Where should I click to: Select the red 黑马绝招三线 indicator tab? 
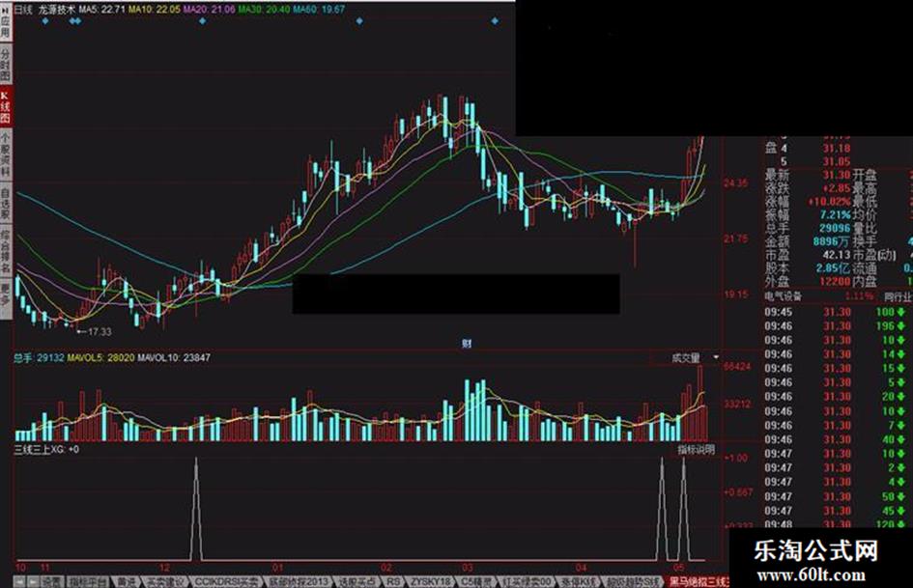[x=698, y=581]
